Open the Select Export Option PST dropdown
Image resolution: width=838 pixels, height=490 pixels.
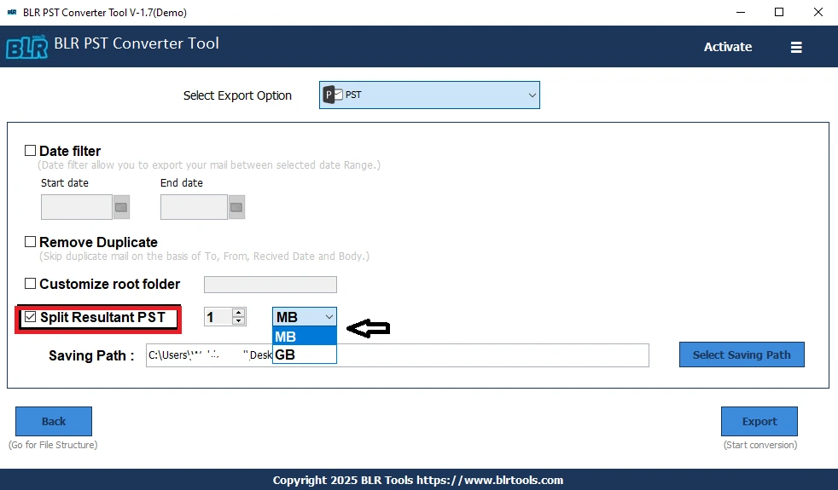click(429, 95)
